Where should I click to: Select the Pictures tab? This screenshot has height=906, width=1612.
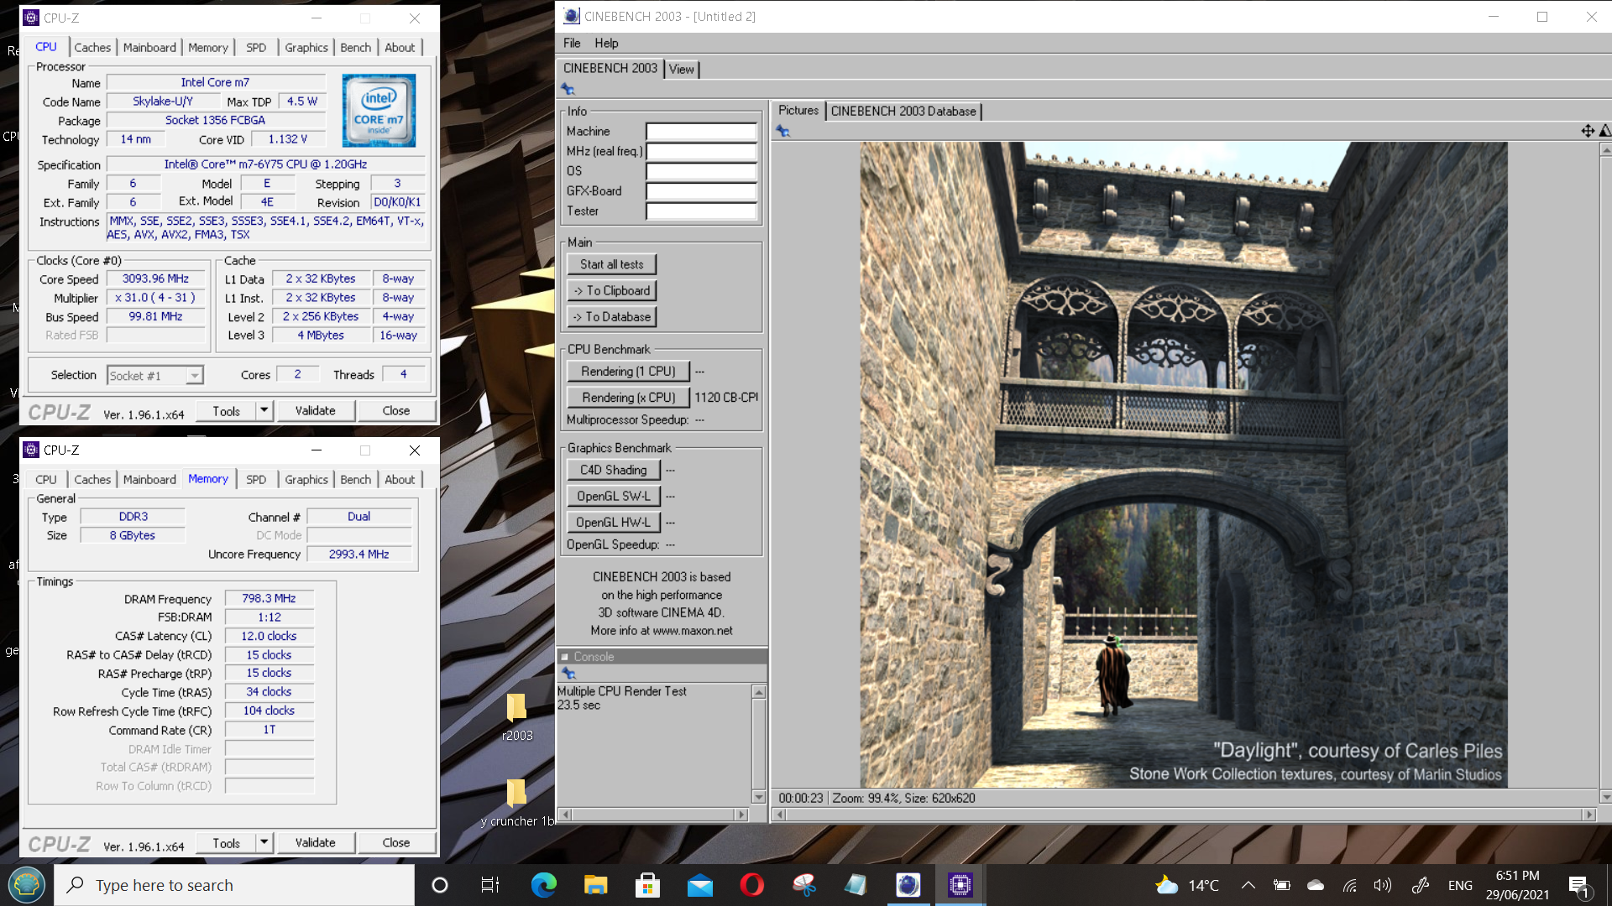[798, 110]
